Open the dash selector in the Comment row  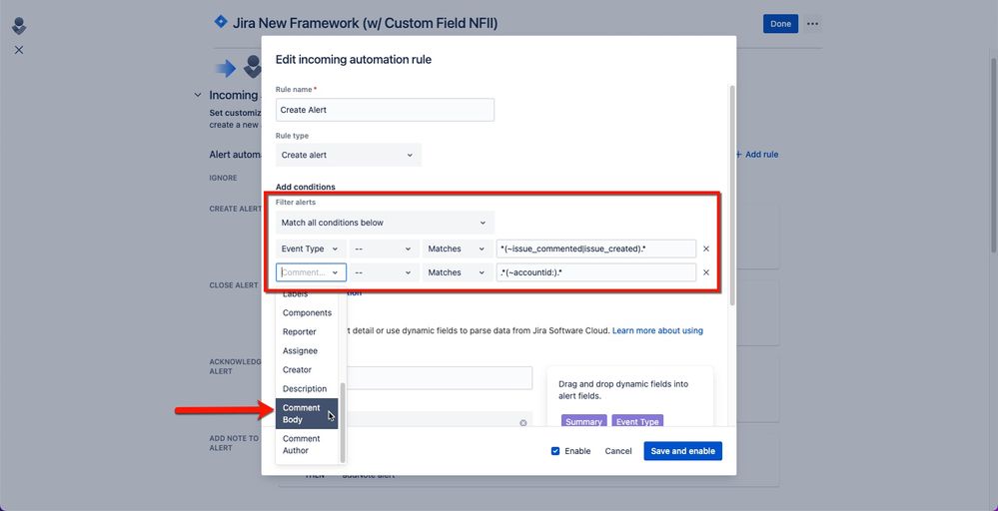(384, 272)
